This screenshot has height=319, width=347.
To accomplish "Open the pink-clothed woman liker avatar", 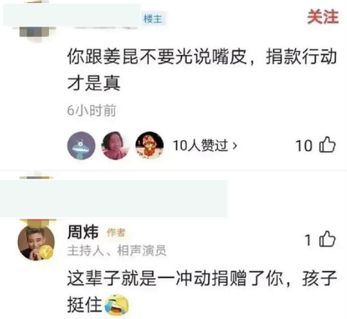I will point(116,145).
